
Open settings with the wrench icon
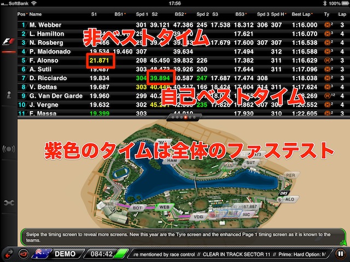point(9,203)
